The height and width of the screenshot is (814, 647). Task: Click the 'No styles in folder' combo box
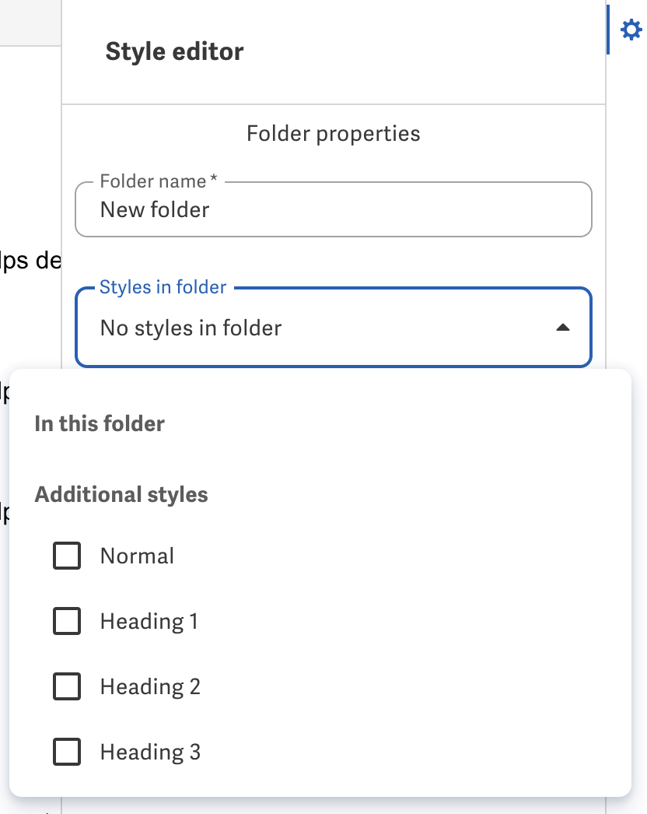(334, 328)
